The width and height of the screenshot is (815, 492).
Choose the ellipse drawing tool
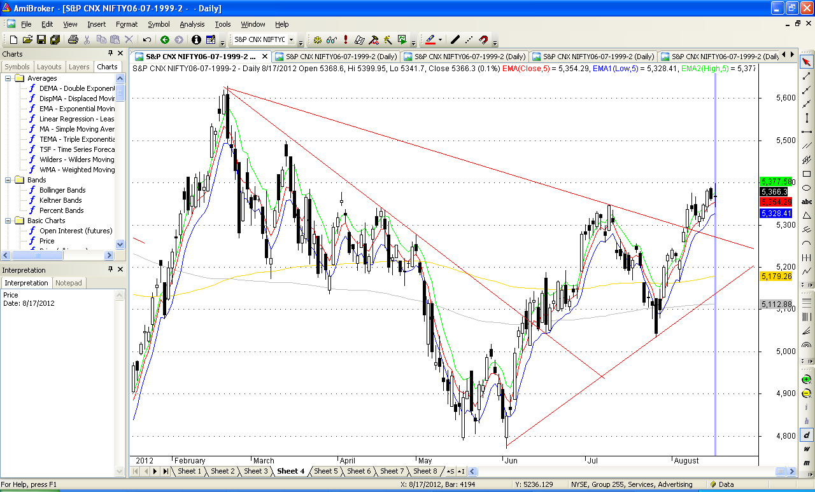[x=807, y=188]
